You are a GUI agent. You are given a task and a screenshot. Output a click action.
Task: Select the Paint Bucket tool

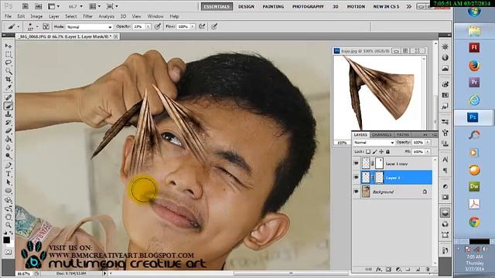click(x=9, y=139)
